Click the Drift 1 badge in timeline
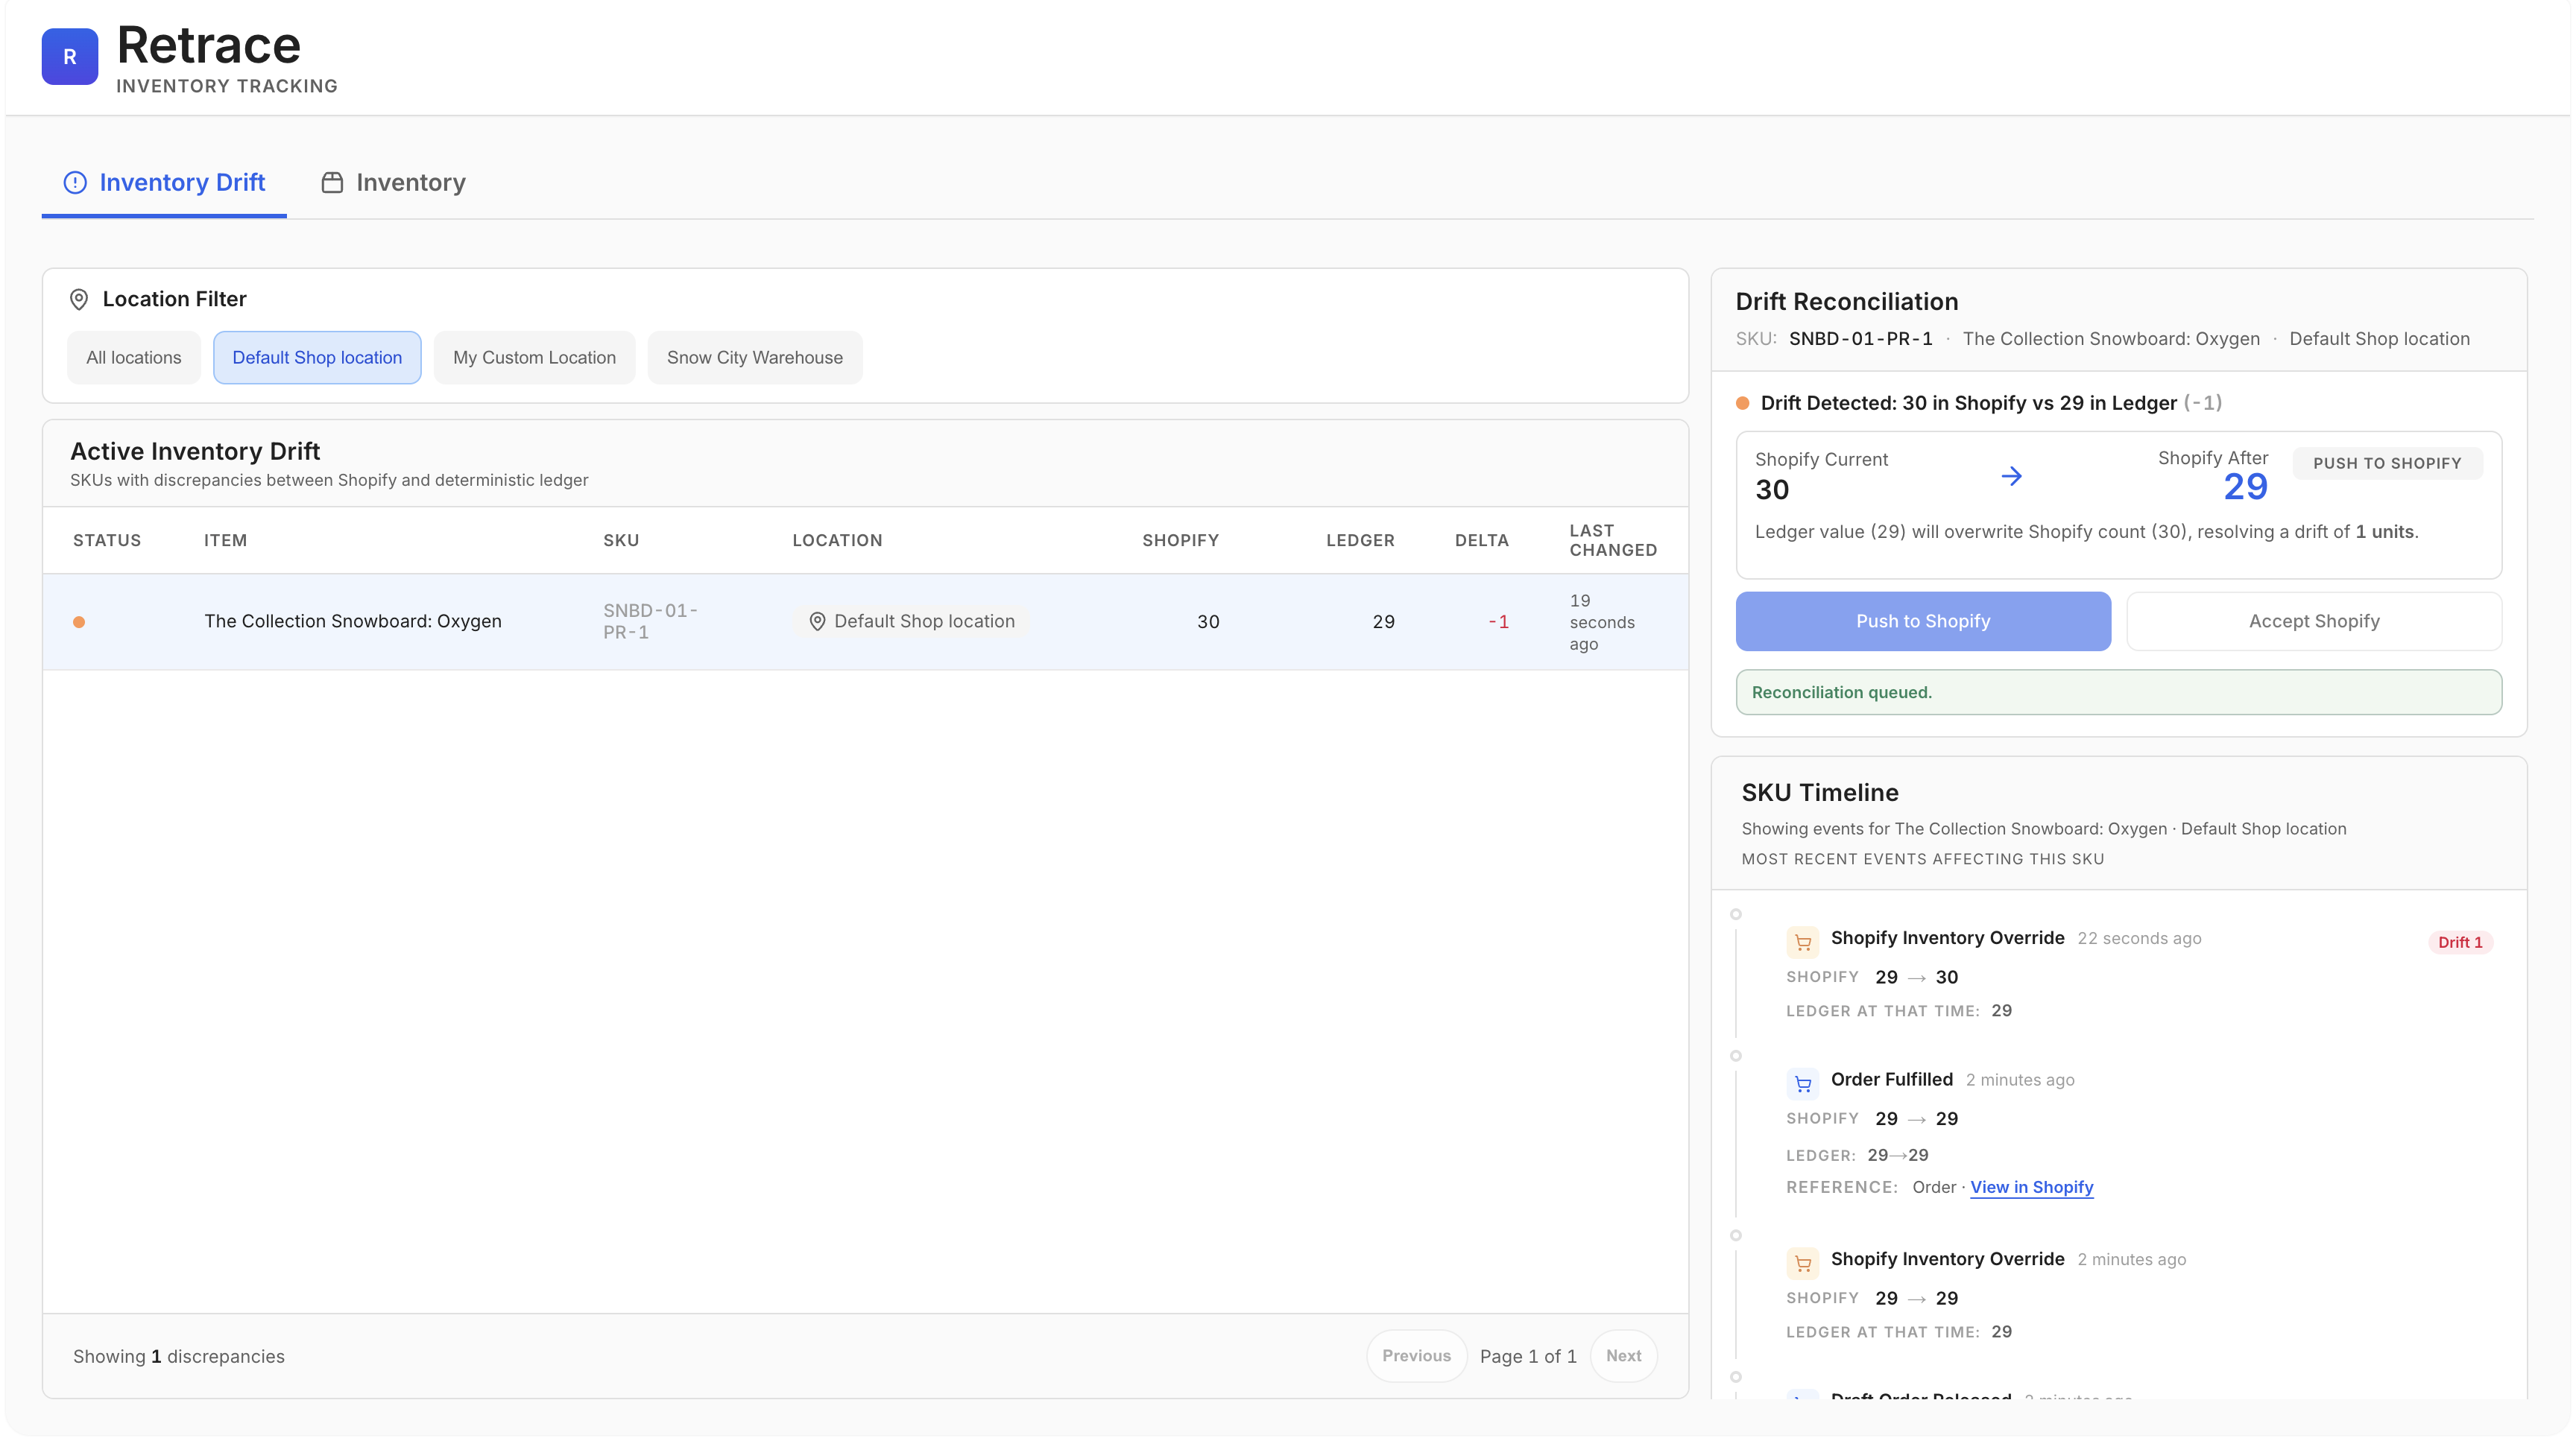The image size is (2576, 1441). coord(2460,943)
